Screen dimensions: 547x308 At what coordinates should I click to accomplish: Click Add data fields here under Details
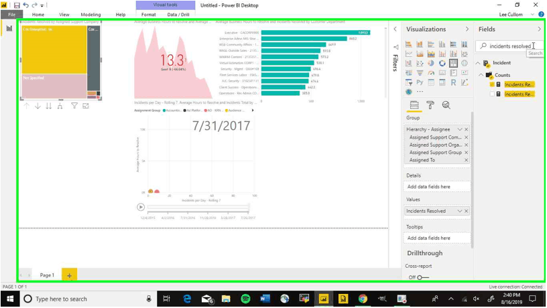pyautogui.click(x=437, y=187)
